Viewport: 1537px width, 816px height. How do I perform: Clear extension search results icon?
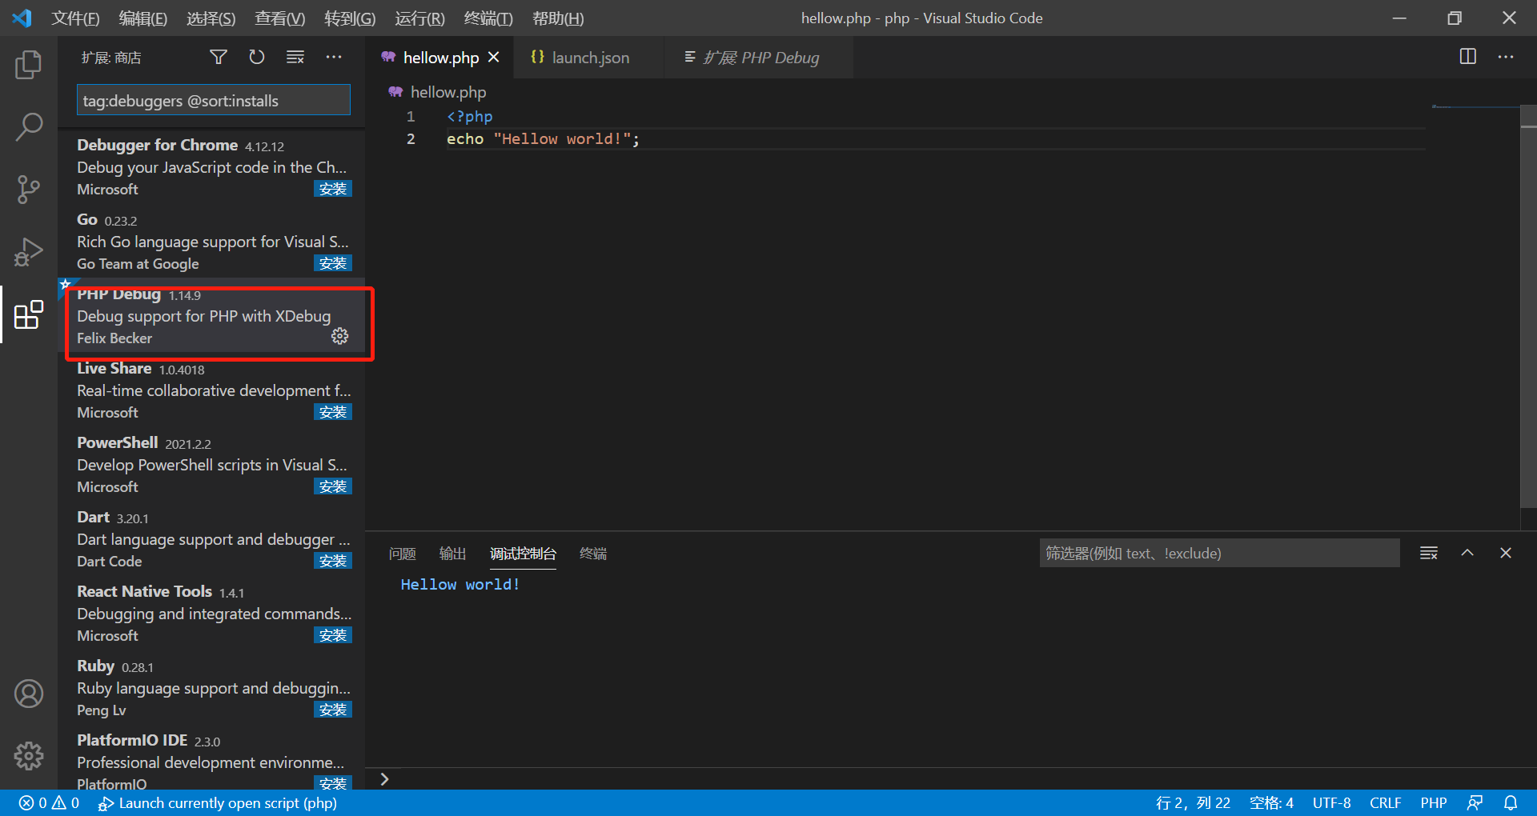(295, 57)
